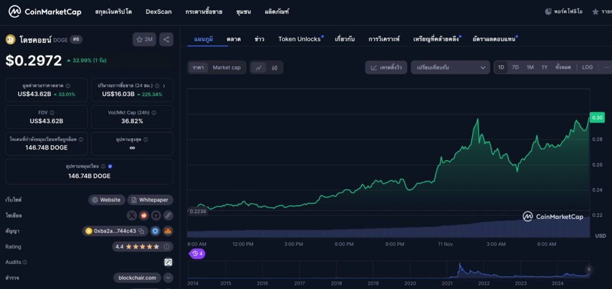Copy the 0xba2a...744c43 contract address
612x289 pixels.
click(x=142, y=231)
